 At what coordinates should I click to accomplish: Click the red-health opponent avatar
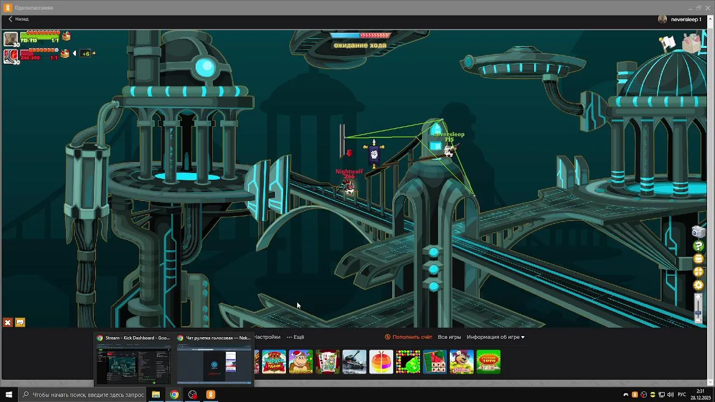11,56
